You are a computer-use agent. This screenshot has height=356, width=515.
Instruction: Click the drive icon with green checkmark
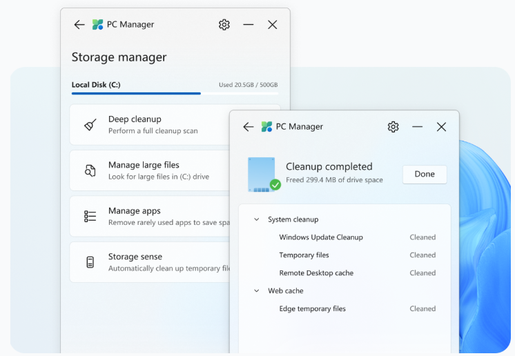pos(264,175)
